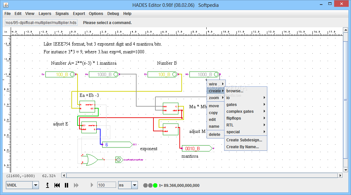Click the horizontal scrollbar right arrow

[340, 175]
